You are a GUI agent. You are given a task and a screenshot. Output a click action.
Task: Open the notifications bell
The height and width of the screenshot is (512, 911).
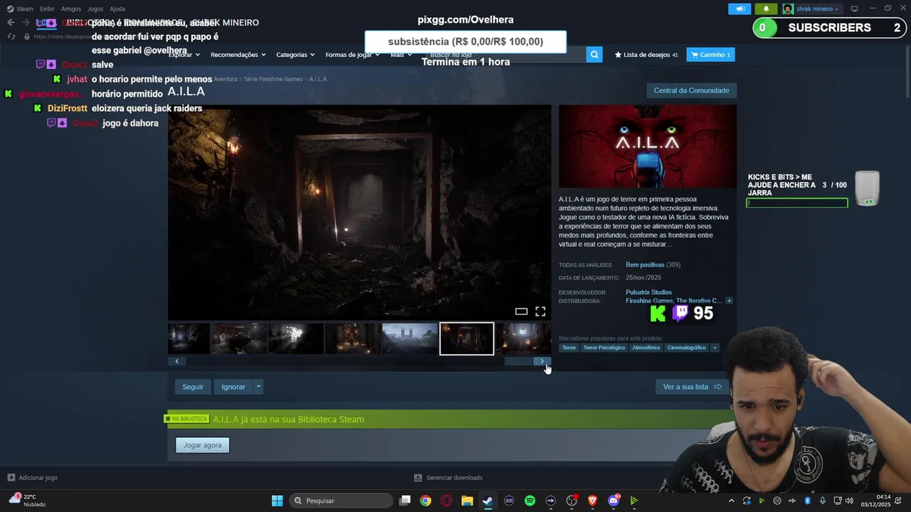pos(766,9)
